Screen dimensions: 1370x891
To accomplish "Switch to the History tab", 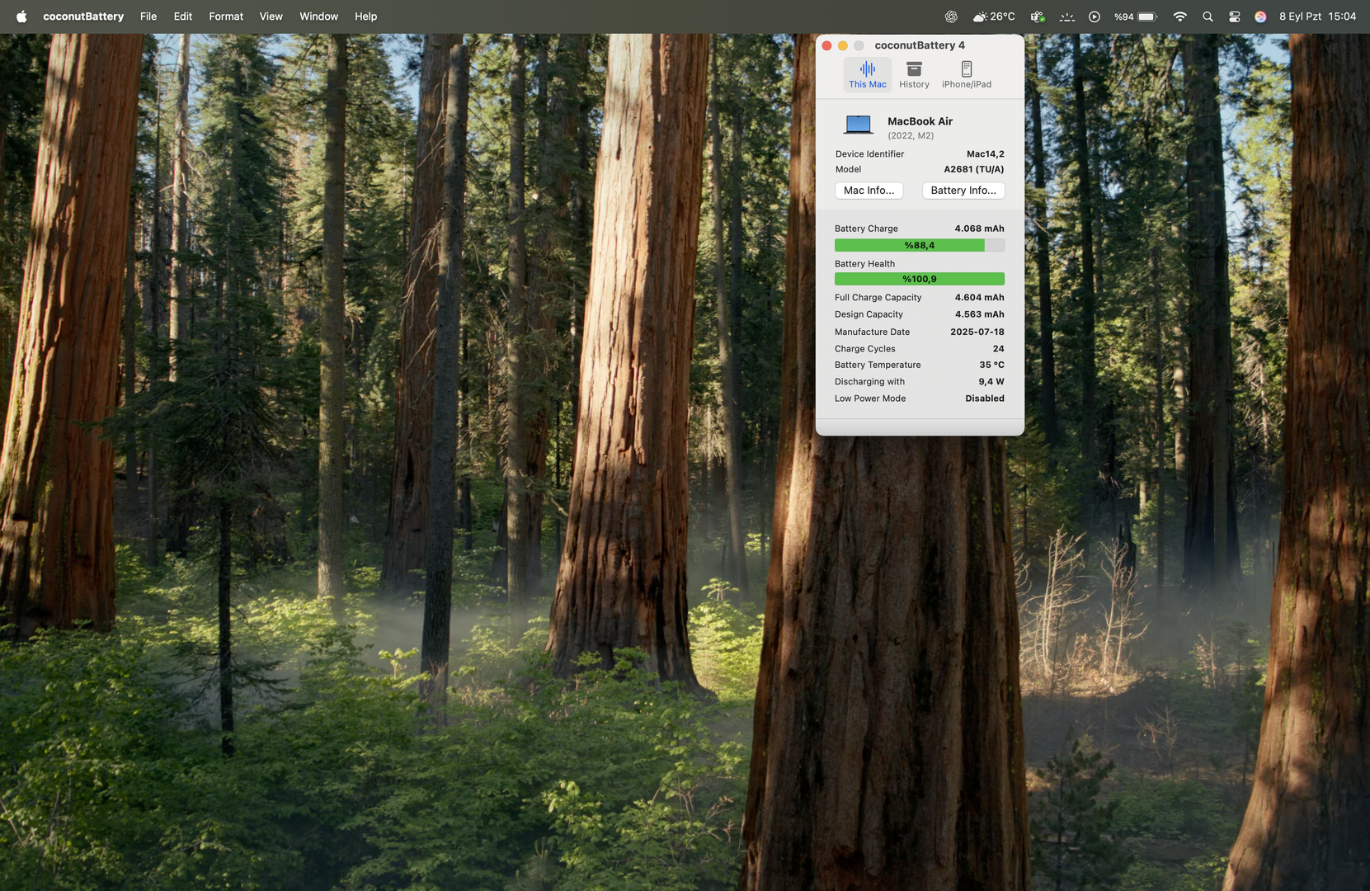I will tap(914, 74).
